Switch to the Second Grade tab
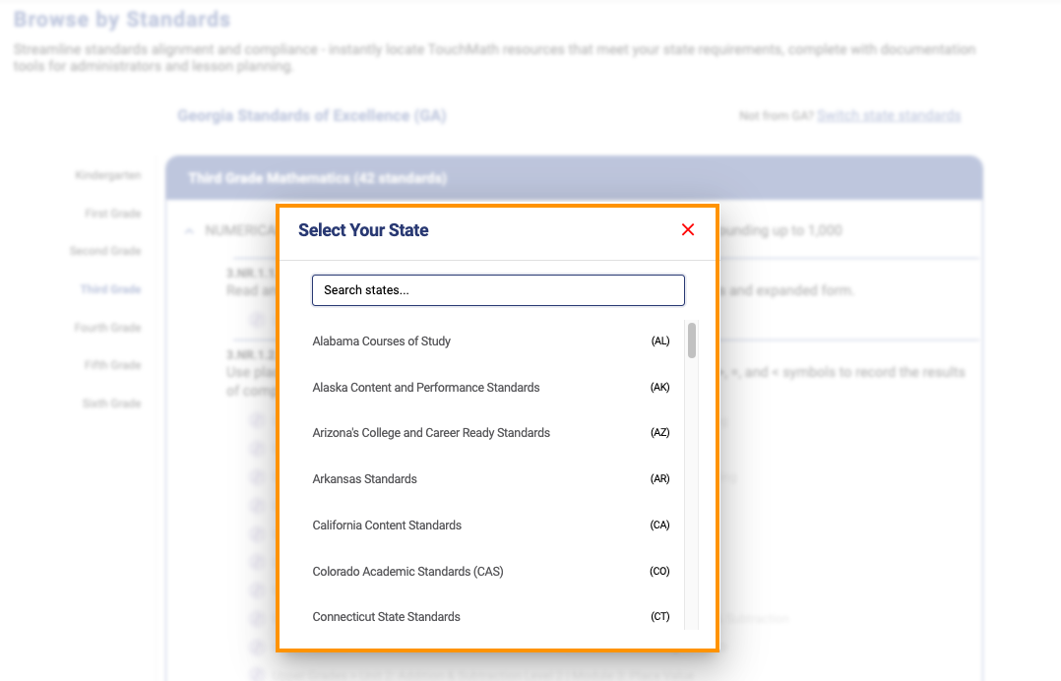Image resolution: width=1061 pixels, height=681 pixels. click(x=105, y=251)
